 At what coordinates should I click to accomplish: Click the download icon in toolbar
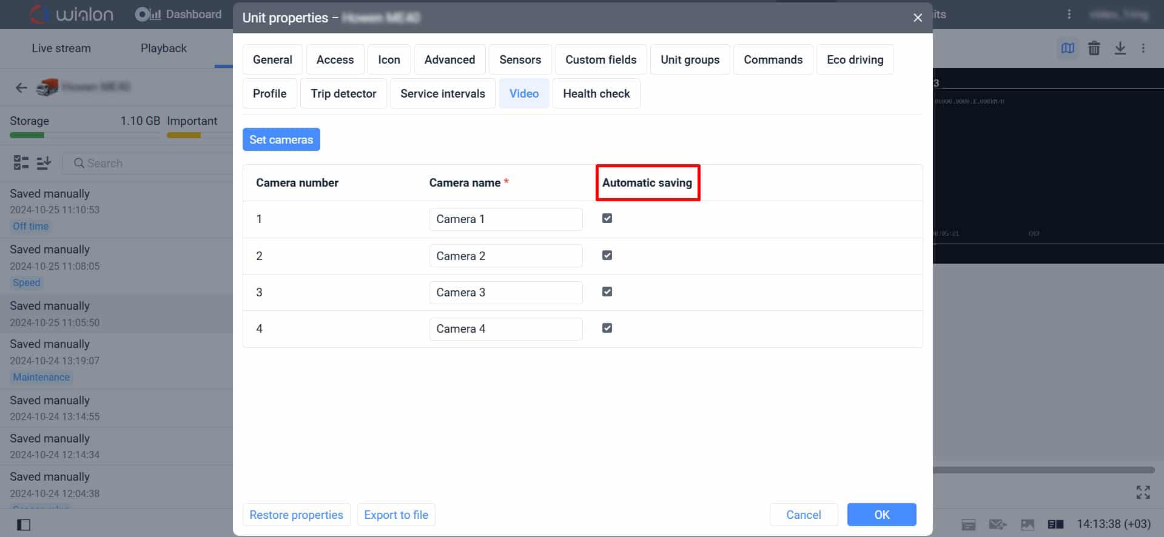point(1120,48)
